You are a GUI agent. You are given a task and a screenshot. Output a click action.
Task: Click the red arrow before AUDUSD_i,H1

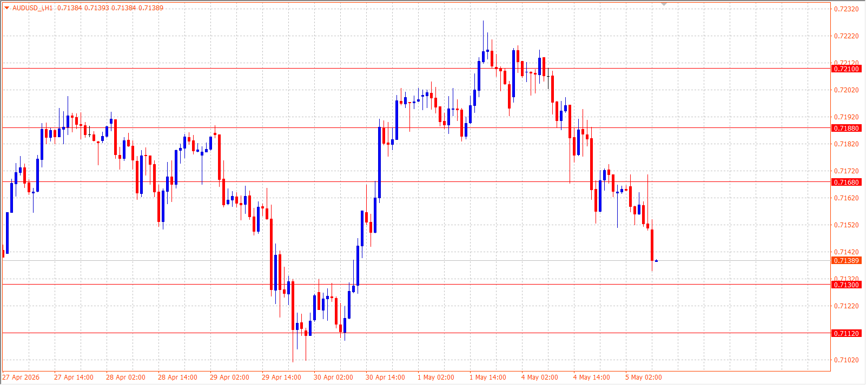click(x=7, y=8)
